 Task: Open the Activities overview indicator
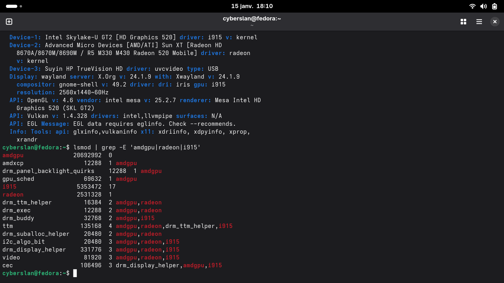point(14,6)
